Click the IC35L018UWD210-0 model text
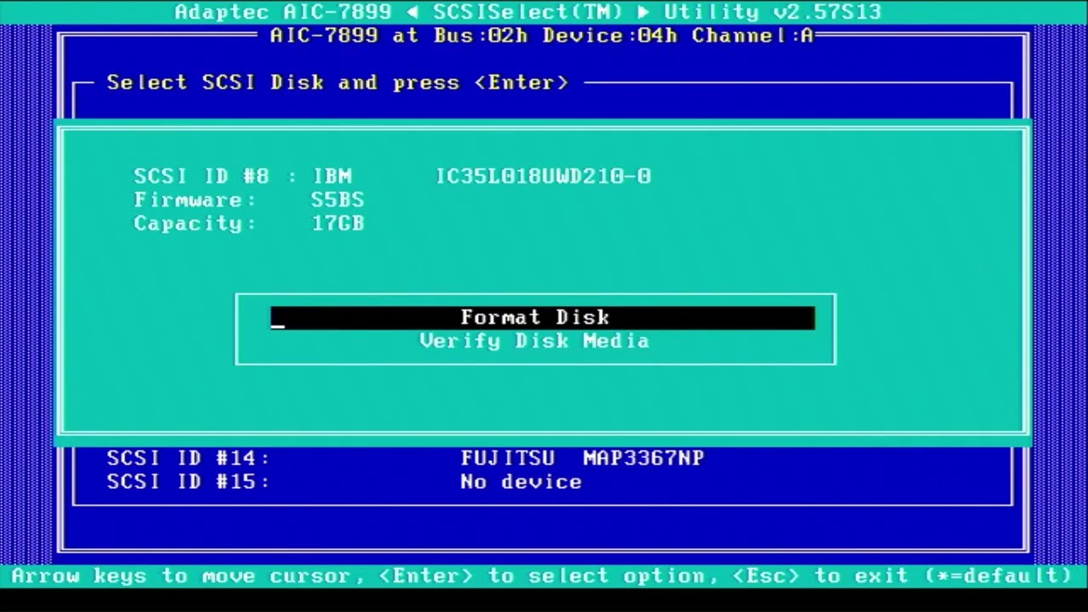The width and height of the screenshot is (1088, 612). tap(543, 176)
